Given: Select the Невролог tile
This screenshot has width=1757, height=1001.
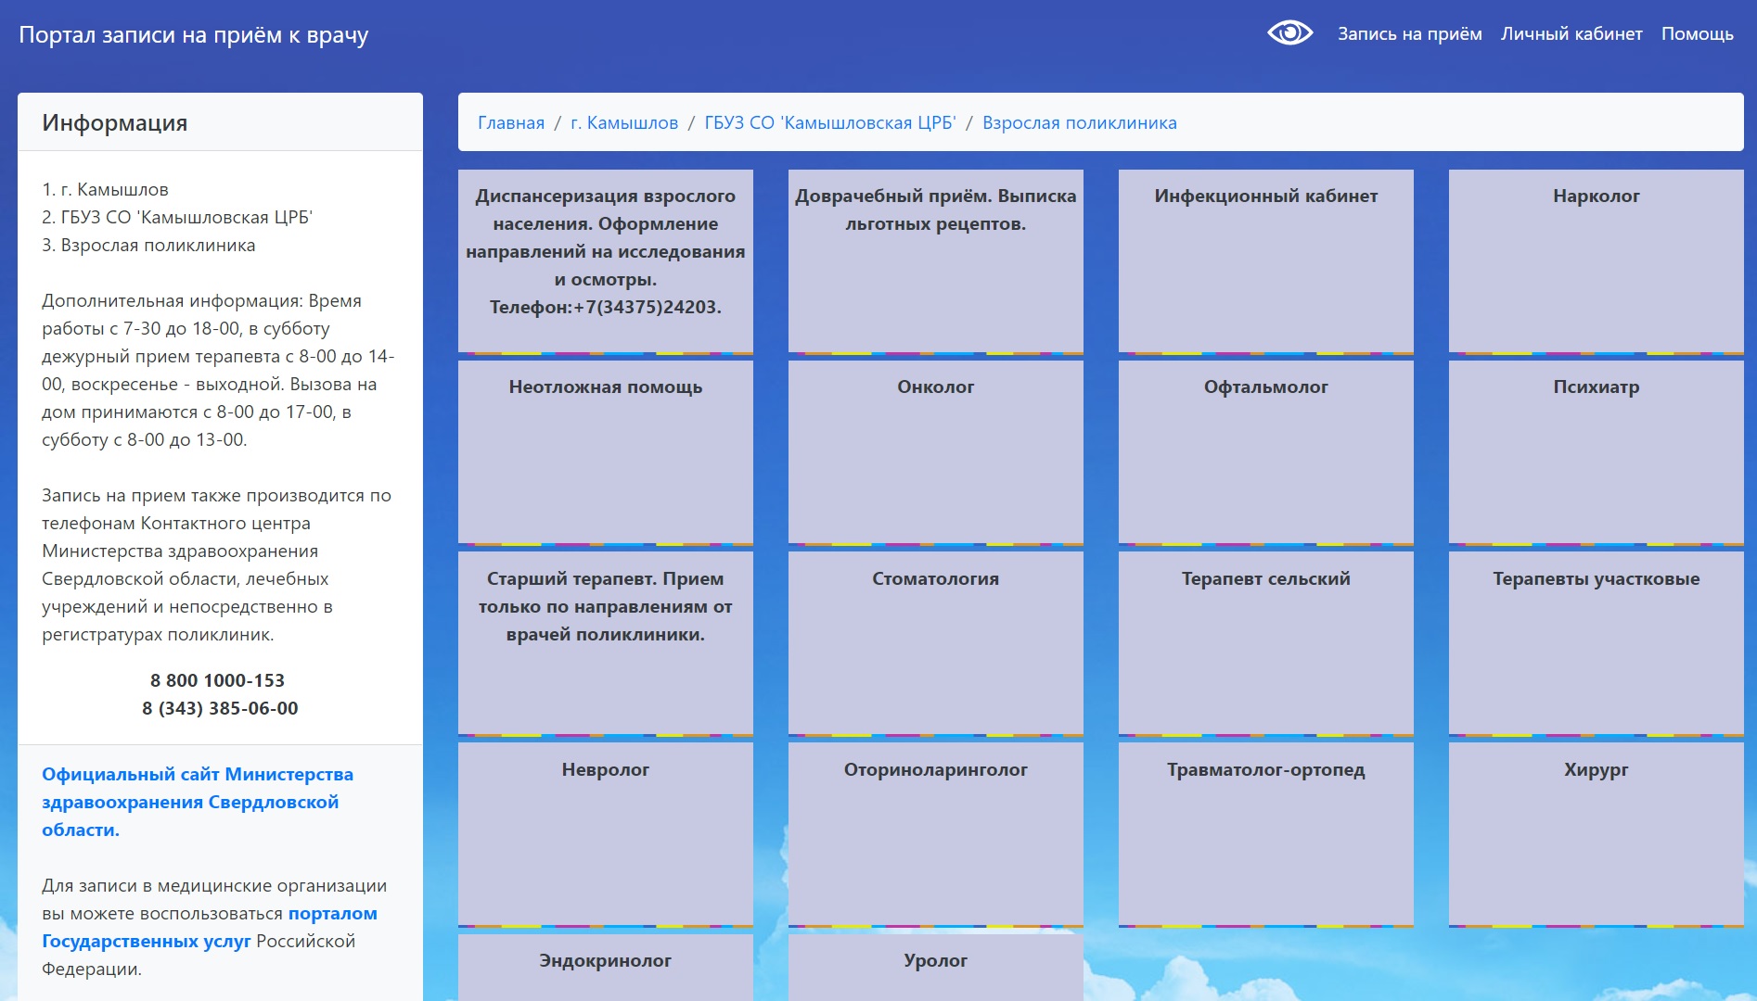Looking at the screenshot, I should pos(605,832).
